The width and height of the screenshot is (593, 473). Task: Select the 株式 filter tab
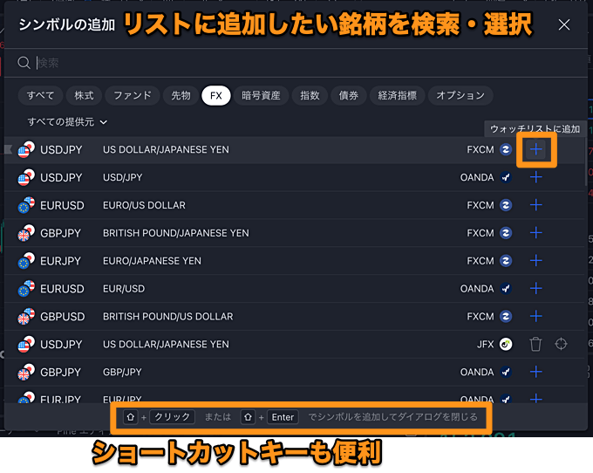coord(84,95)
